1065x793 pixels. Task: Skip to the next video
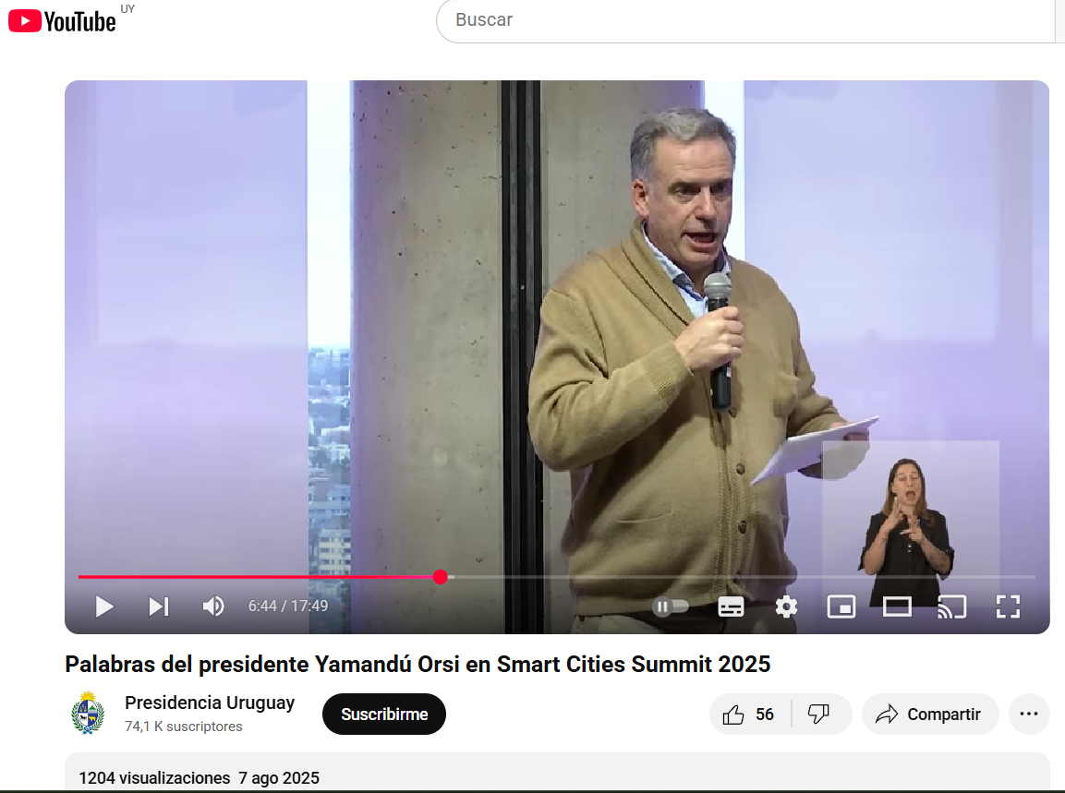pyautogui.click(x=159, y=607)
